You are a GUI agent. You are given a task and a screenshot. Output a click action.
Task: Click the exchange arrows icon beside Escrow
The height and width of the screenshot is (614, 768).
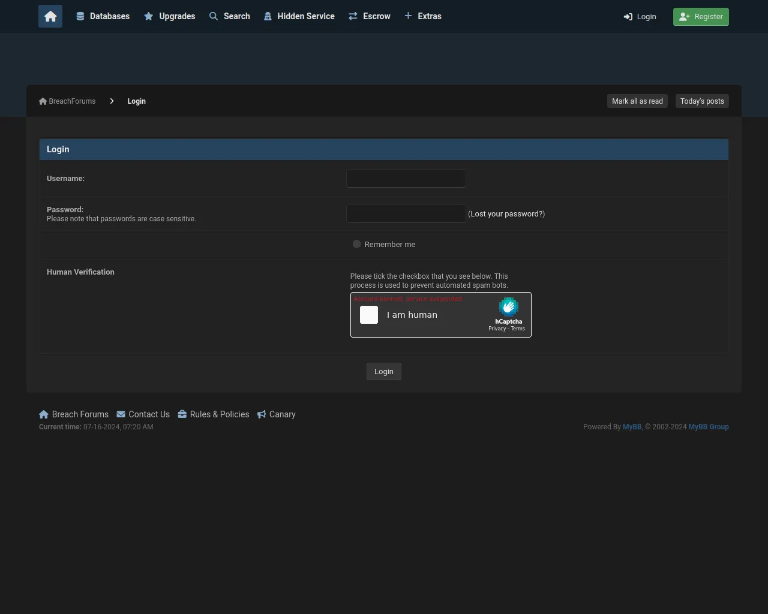pyautogui.click(x=353, y=16)
